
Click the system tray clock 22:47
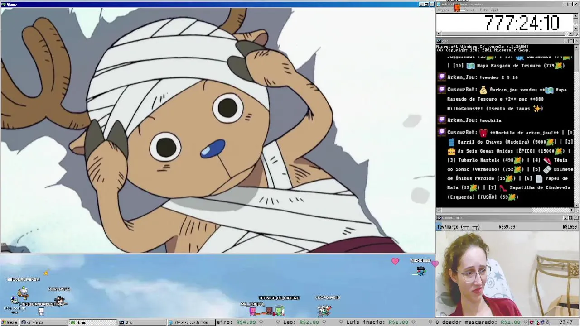[x=565, y=322]
